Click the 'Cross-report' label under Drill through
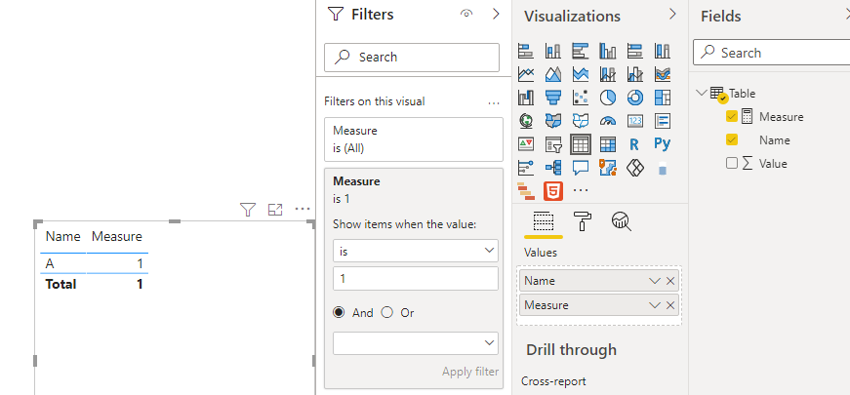Screen dimensions: 850x395 (x=553, y=381)
